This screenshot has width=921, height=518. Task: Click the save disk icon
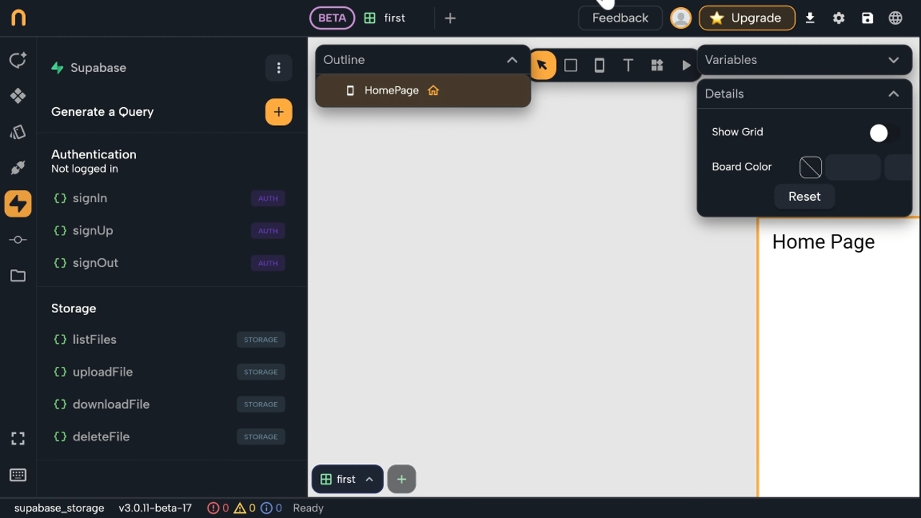coord(867,18)
